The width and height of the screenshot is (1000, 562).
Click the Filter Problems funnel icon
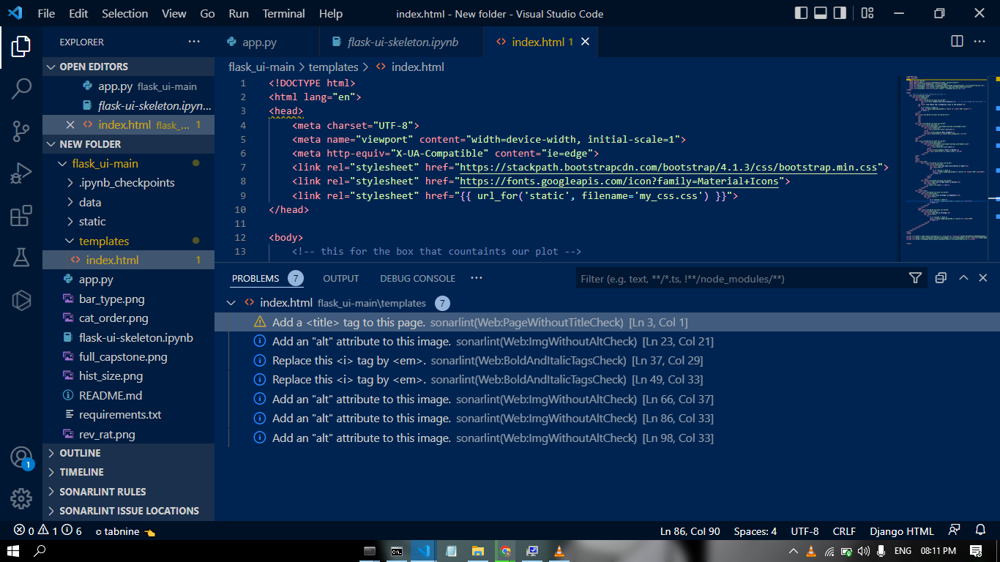pos(915,278)
